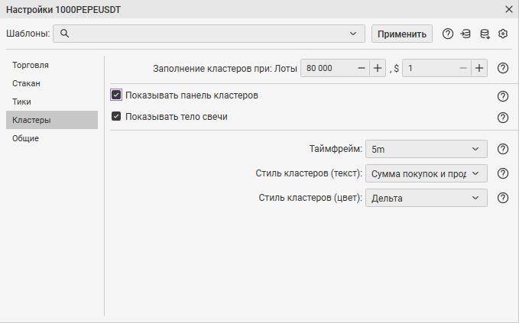Click the Применить button
Screen dimensions: 519x323
coord(402,34)
